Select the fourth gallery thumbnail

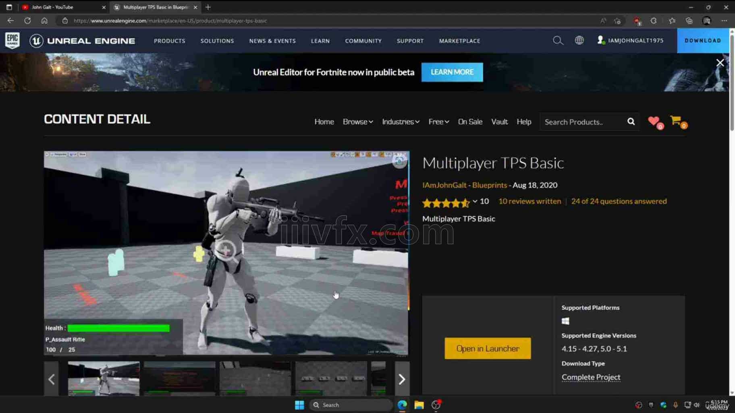coord(331,378)
